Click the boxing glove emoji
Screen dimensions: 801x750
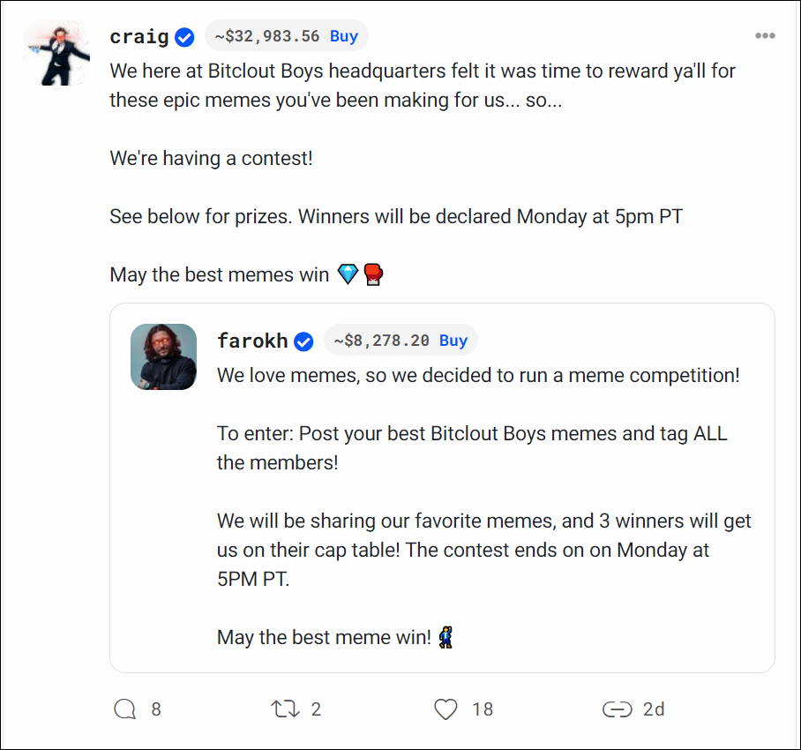(373, 274)
